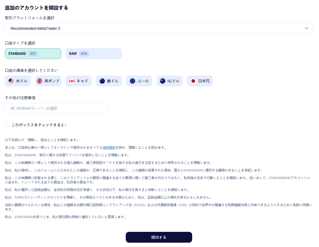Click the US flag icon
The width and height of the screenshot is (319, 247).
click(11, 81)
